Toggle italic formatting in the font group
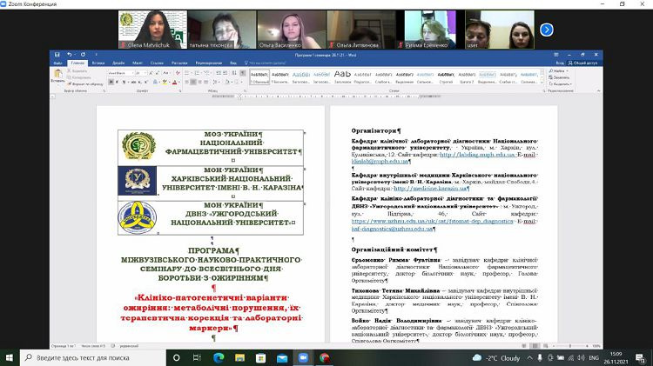Viewport: 653px width, 366px height. [x=117, y=82]
